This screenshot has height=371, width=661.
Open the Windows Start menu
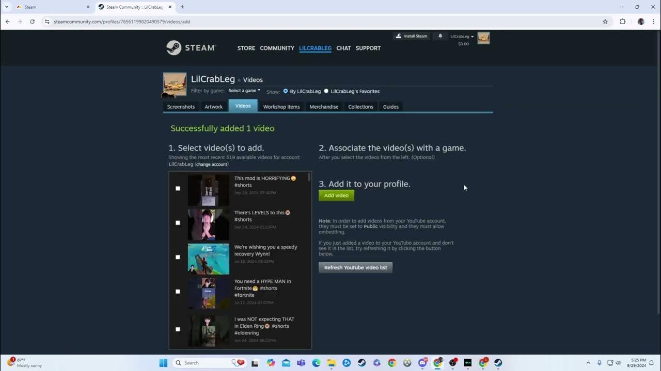tap(163, 363)
